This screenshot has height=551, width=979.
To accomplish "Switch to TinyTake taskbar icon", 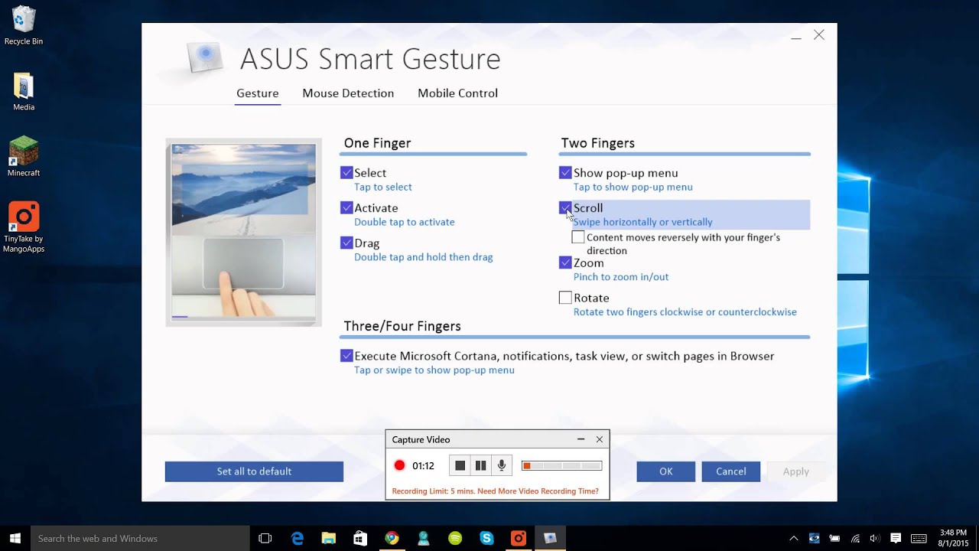I will 519,538.
